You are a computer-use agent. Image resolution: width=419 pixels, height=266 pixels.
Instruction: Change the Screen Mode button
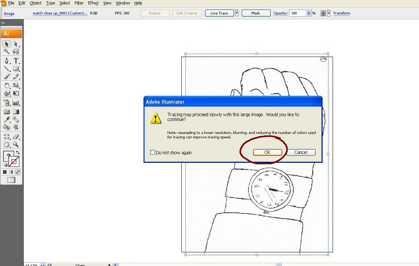pos(11,180)
